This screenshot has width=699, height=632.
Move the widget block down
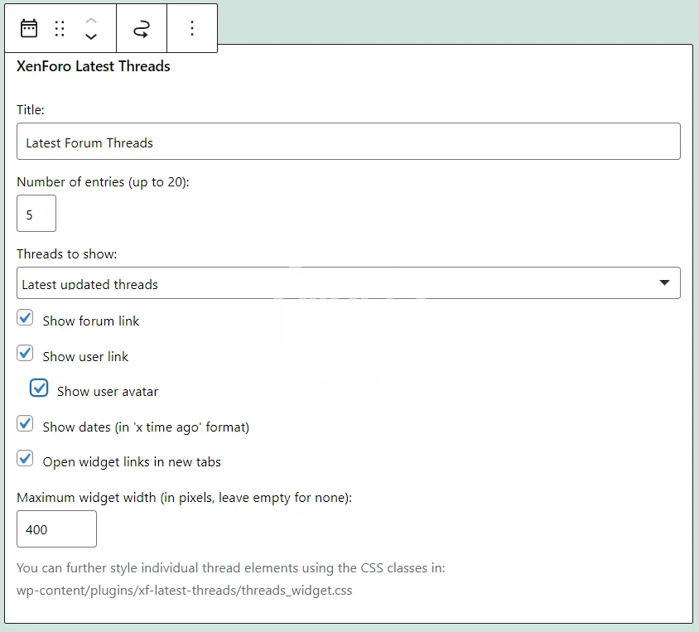coord(91,37)
